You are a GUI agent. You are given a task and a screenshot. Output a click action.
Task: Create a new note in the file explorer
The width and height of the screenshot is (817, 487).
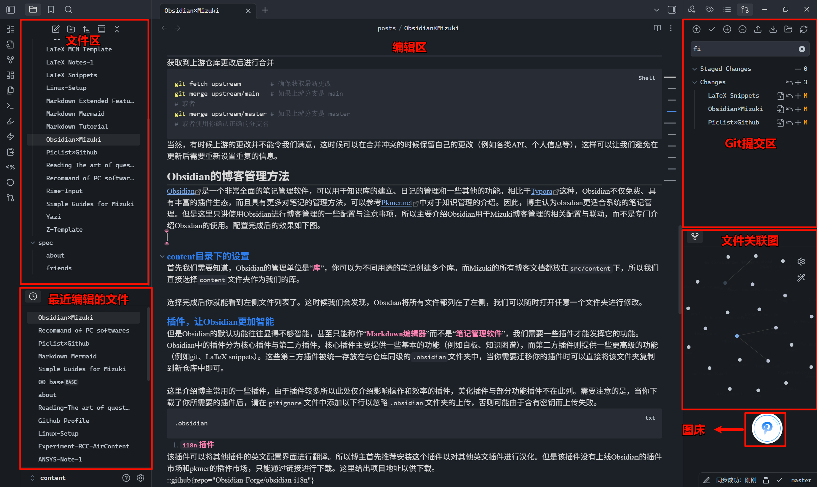(x=56, y=29)
